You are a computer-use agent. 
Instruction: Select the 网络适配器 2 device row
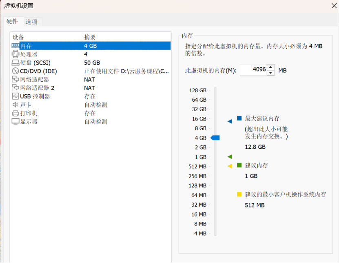pos(91,88)
